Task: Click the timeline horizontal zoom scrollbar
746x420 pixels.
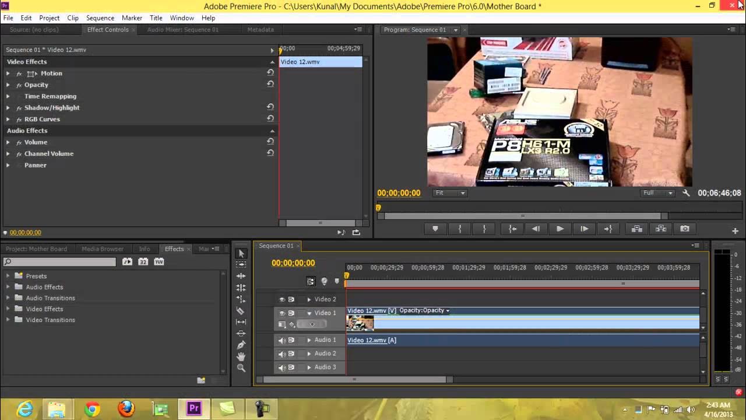Action: 354,380
